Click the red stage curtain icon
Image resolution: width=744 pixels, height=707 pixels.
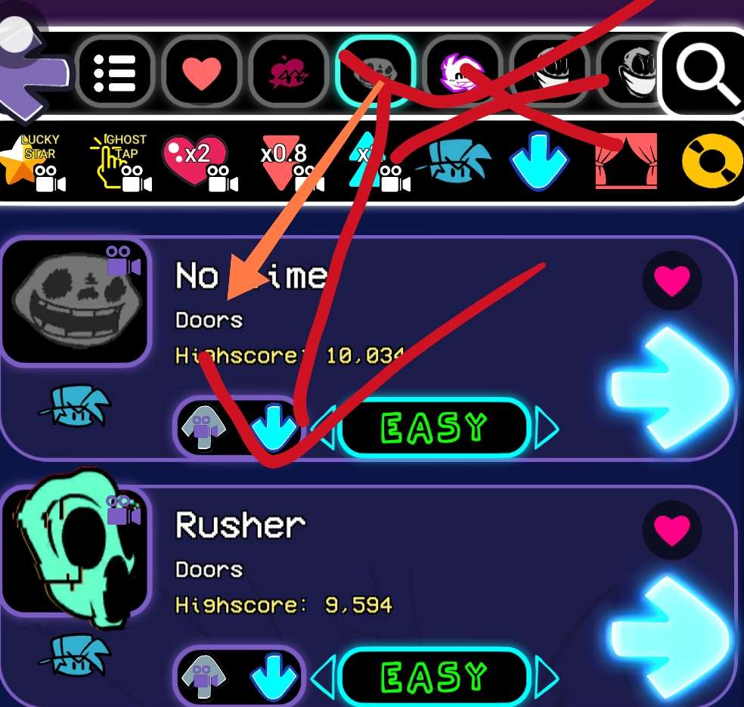[x=626, y=161]
